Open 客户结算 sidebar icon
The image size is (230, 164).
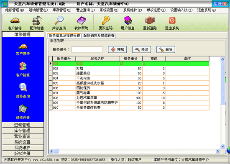coord(23,69)
